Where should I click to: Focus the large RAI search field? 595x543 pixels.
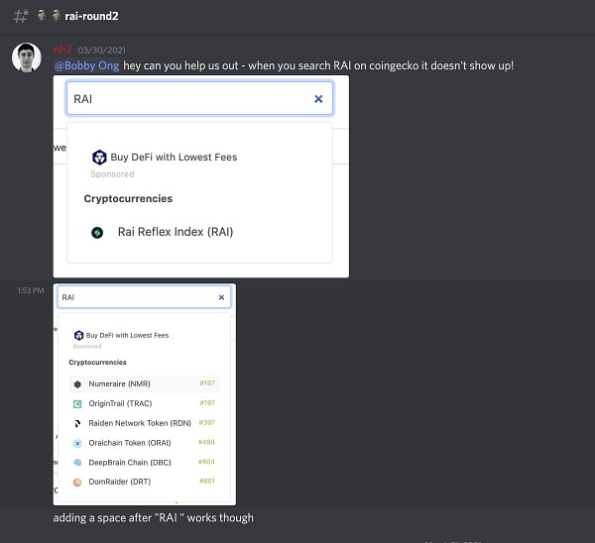coord(199,98)
